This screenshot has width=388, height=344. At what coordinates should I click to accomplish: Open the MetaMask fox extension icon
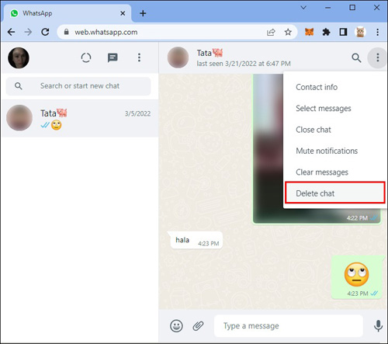point(310,32)
